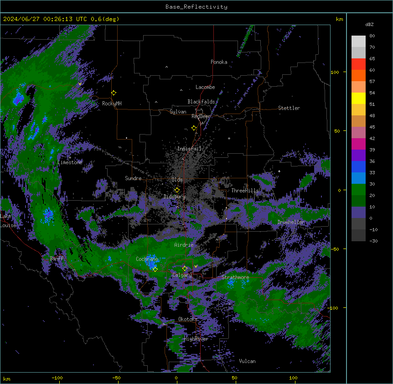Click the blue echo cell southeast of Limestone
Viewport: 393px width, 384px height.
coord(48,215)
